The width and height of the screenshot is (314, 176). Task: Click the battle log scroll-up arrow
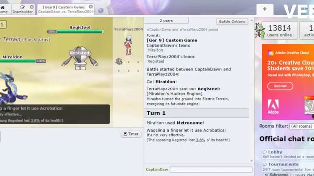[252, 20]
